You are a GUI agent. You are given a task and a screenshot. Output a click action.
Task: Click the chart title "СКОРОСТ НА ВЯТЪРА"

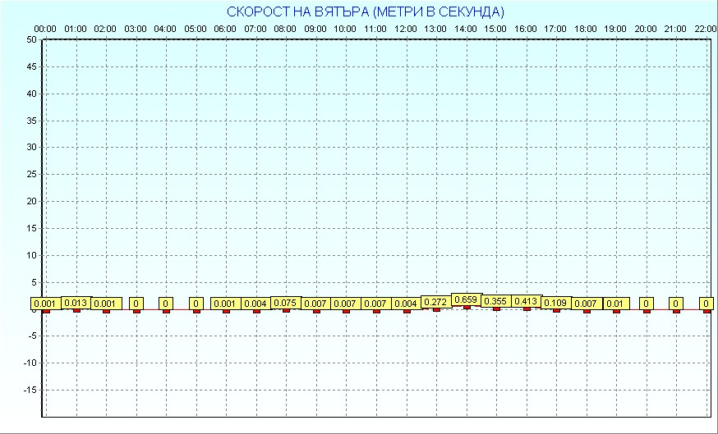coord(366,11)
